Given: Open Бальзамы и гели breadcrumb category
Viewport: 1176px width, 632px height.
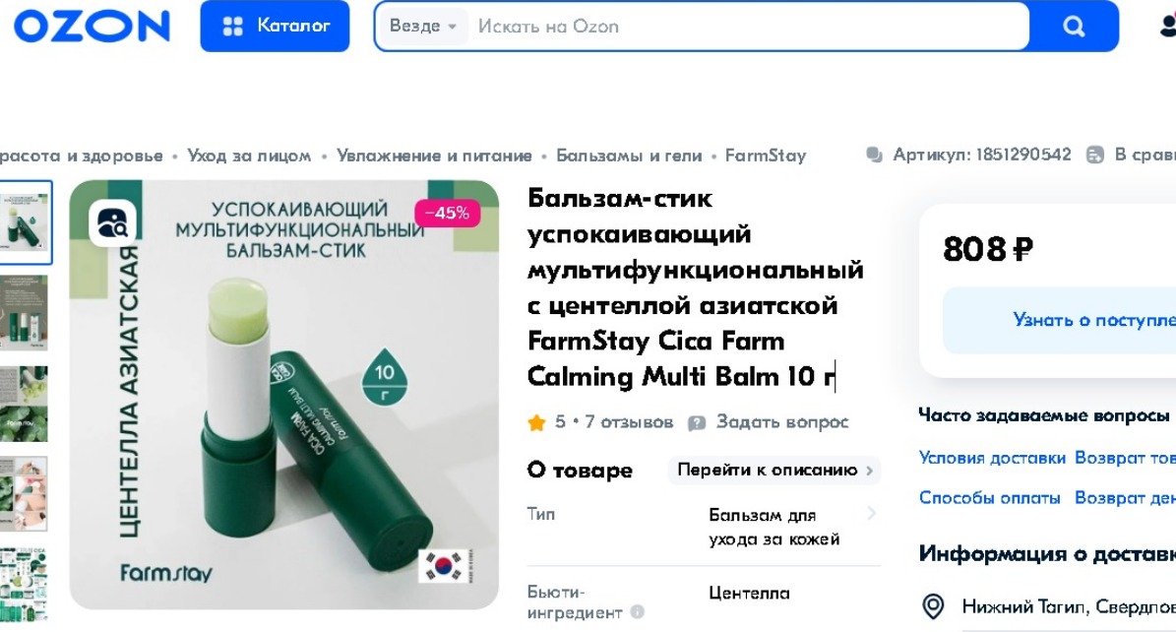Looking at the screenshot, I should coord(629,156).
